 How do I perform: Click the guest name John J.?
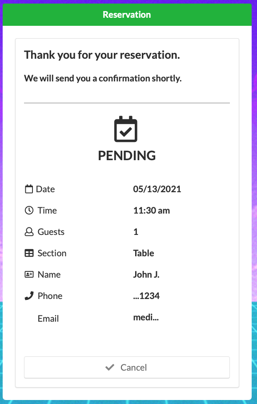[x=146, y=275]
